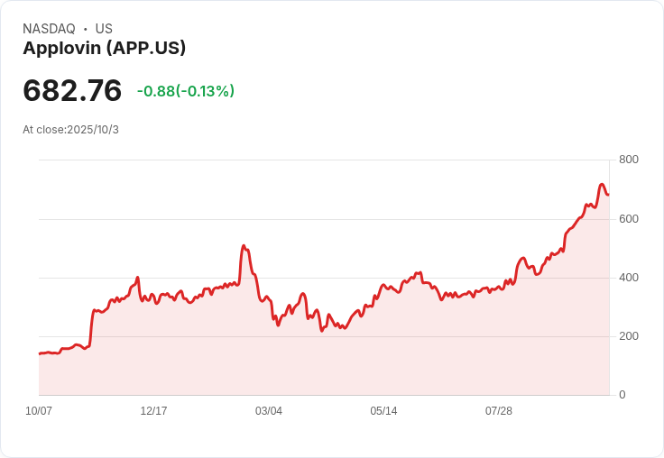Image resolution: width=664 pixels, height=458 pixels.
Task: Click the chart's highest peak near 700
Action: pyautogui.click(x=602, y=185)
